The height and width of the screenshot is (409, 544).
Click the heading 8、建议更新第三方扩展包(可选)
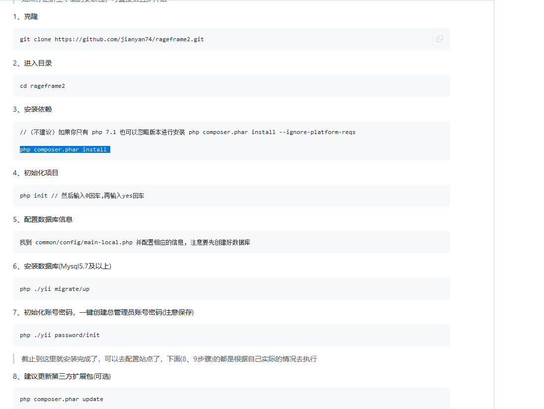62,376
